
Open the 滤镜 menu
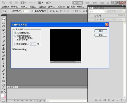pos(52,7)
